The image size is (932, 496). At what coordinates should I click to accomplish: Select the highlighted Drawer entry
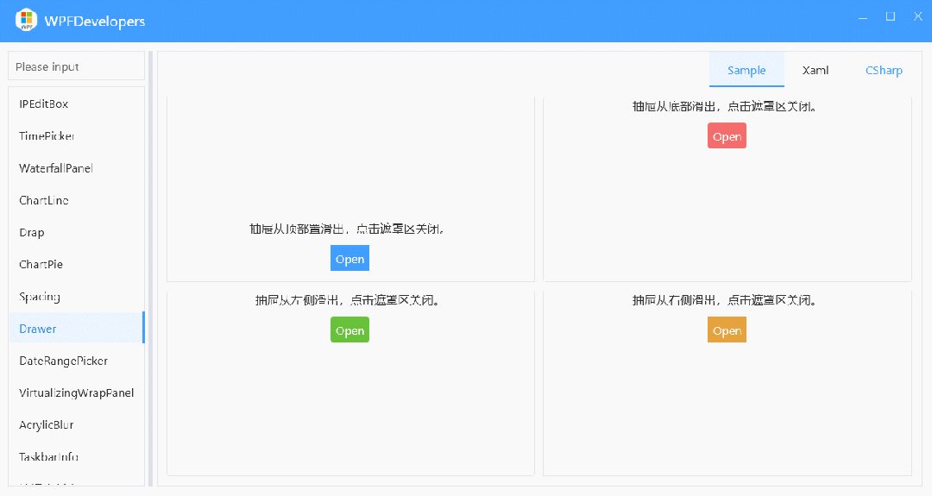click(x=76, y=329)
